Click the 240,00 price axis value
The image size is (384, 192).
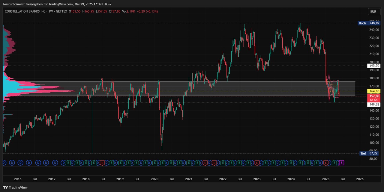373,30
